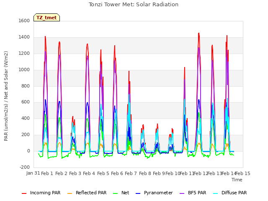
Task: Click the purple BF5 PAR legend swatch
Action: coord(182,193)
